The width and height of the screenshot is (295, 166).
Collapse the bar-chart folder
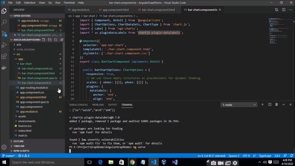[x=26, y=64]
